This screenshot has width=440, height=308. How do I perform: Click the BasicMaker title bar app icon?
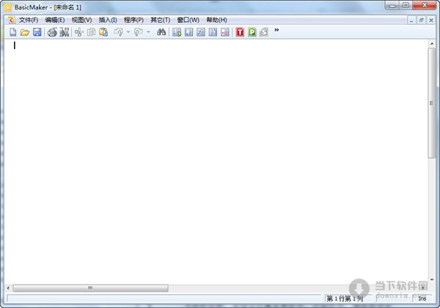click(8, 7)
